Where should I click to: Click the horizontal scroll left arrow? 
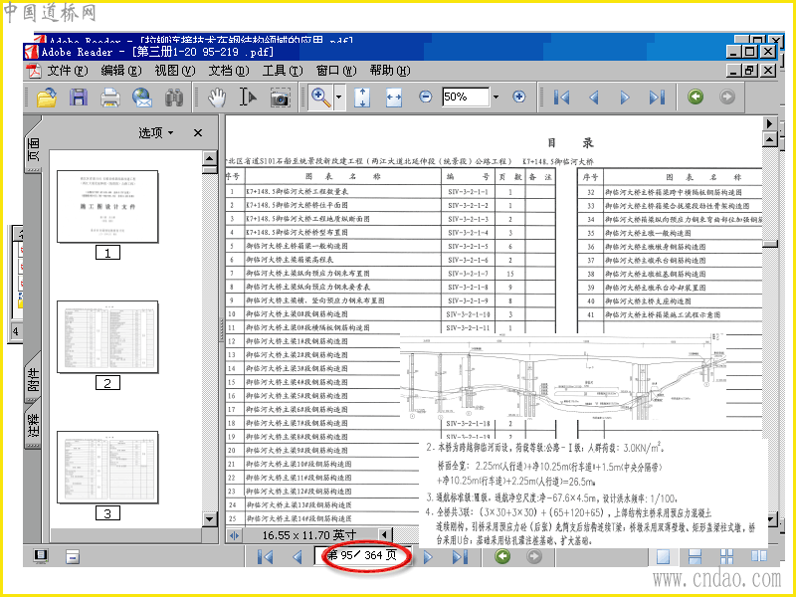tap(384, 534)
